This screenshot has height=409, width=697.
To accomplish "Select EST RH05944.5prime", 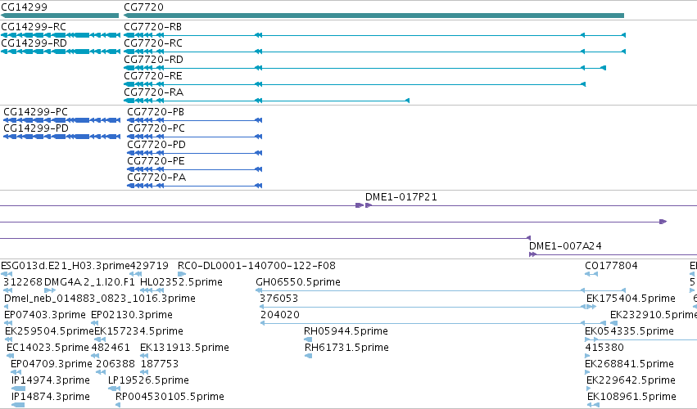I will click(346, 331).
